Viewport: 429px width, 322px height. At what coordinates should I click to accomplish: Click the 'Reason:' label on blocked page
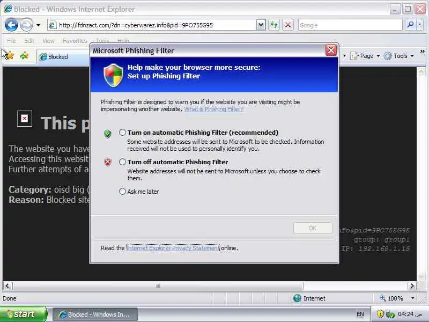[26, 200]
